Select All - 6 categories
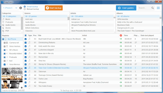 (x=11, y=16)
